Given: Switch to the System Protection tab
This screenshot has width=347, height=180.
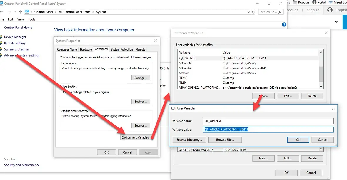Looking at the screenshot, I should click(x=122, y=49).
